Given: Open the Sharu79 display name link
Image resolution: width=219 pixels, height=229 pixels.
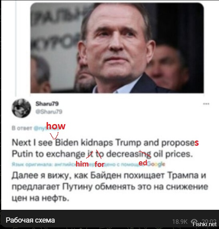Looking at the screenshot, I should coord(47,104).
